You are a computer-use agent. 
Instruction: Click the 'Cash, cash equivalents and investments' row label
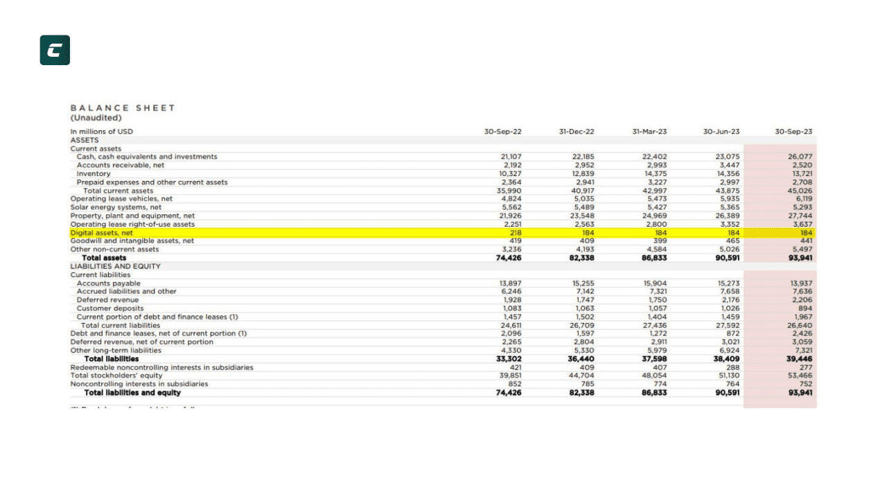(x=147, y=157)
